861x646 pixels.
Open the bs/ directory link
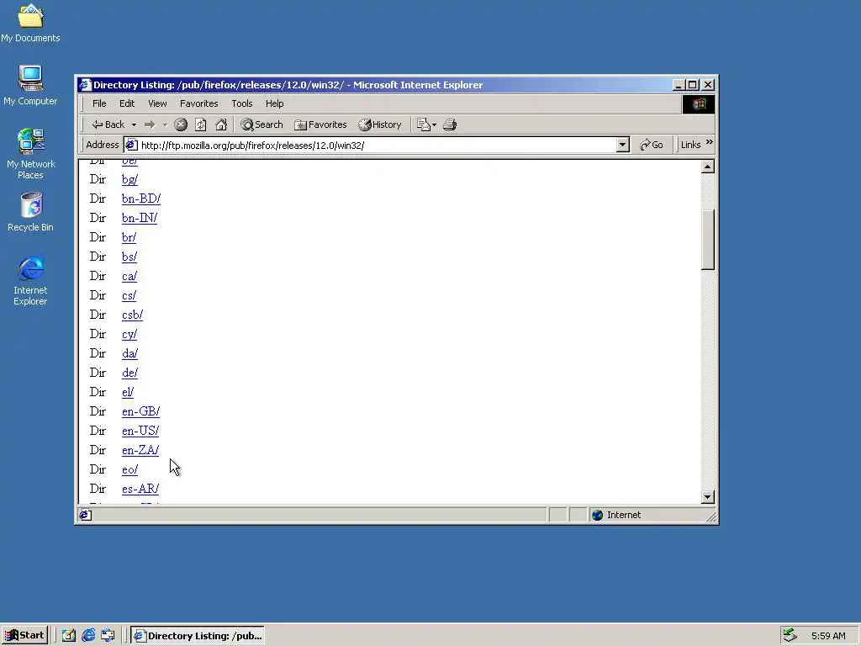click(129, 257)
